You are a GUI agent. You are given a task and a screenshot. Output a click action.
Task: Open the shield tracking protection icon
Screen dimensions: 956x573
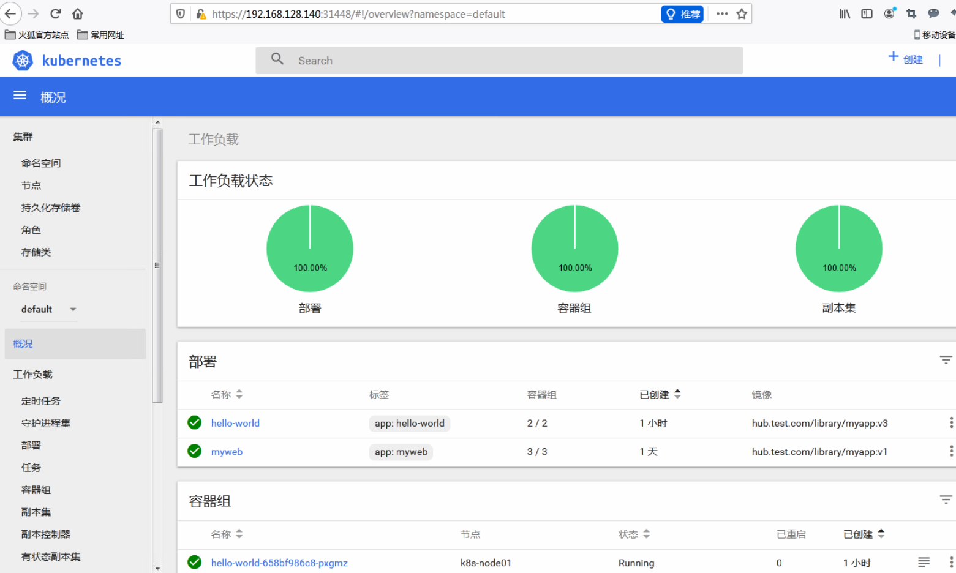click(x=181, y=13)
